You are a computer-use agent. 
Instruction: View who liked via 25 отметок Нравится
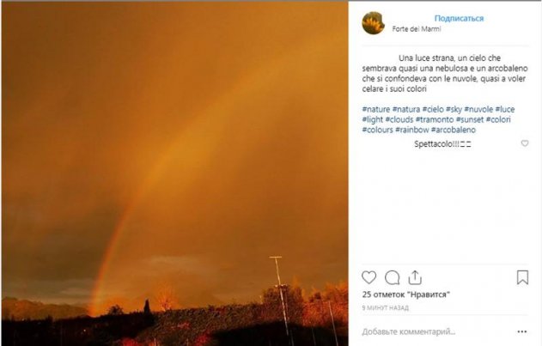(x=406, y=294)
